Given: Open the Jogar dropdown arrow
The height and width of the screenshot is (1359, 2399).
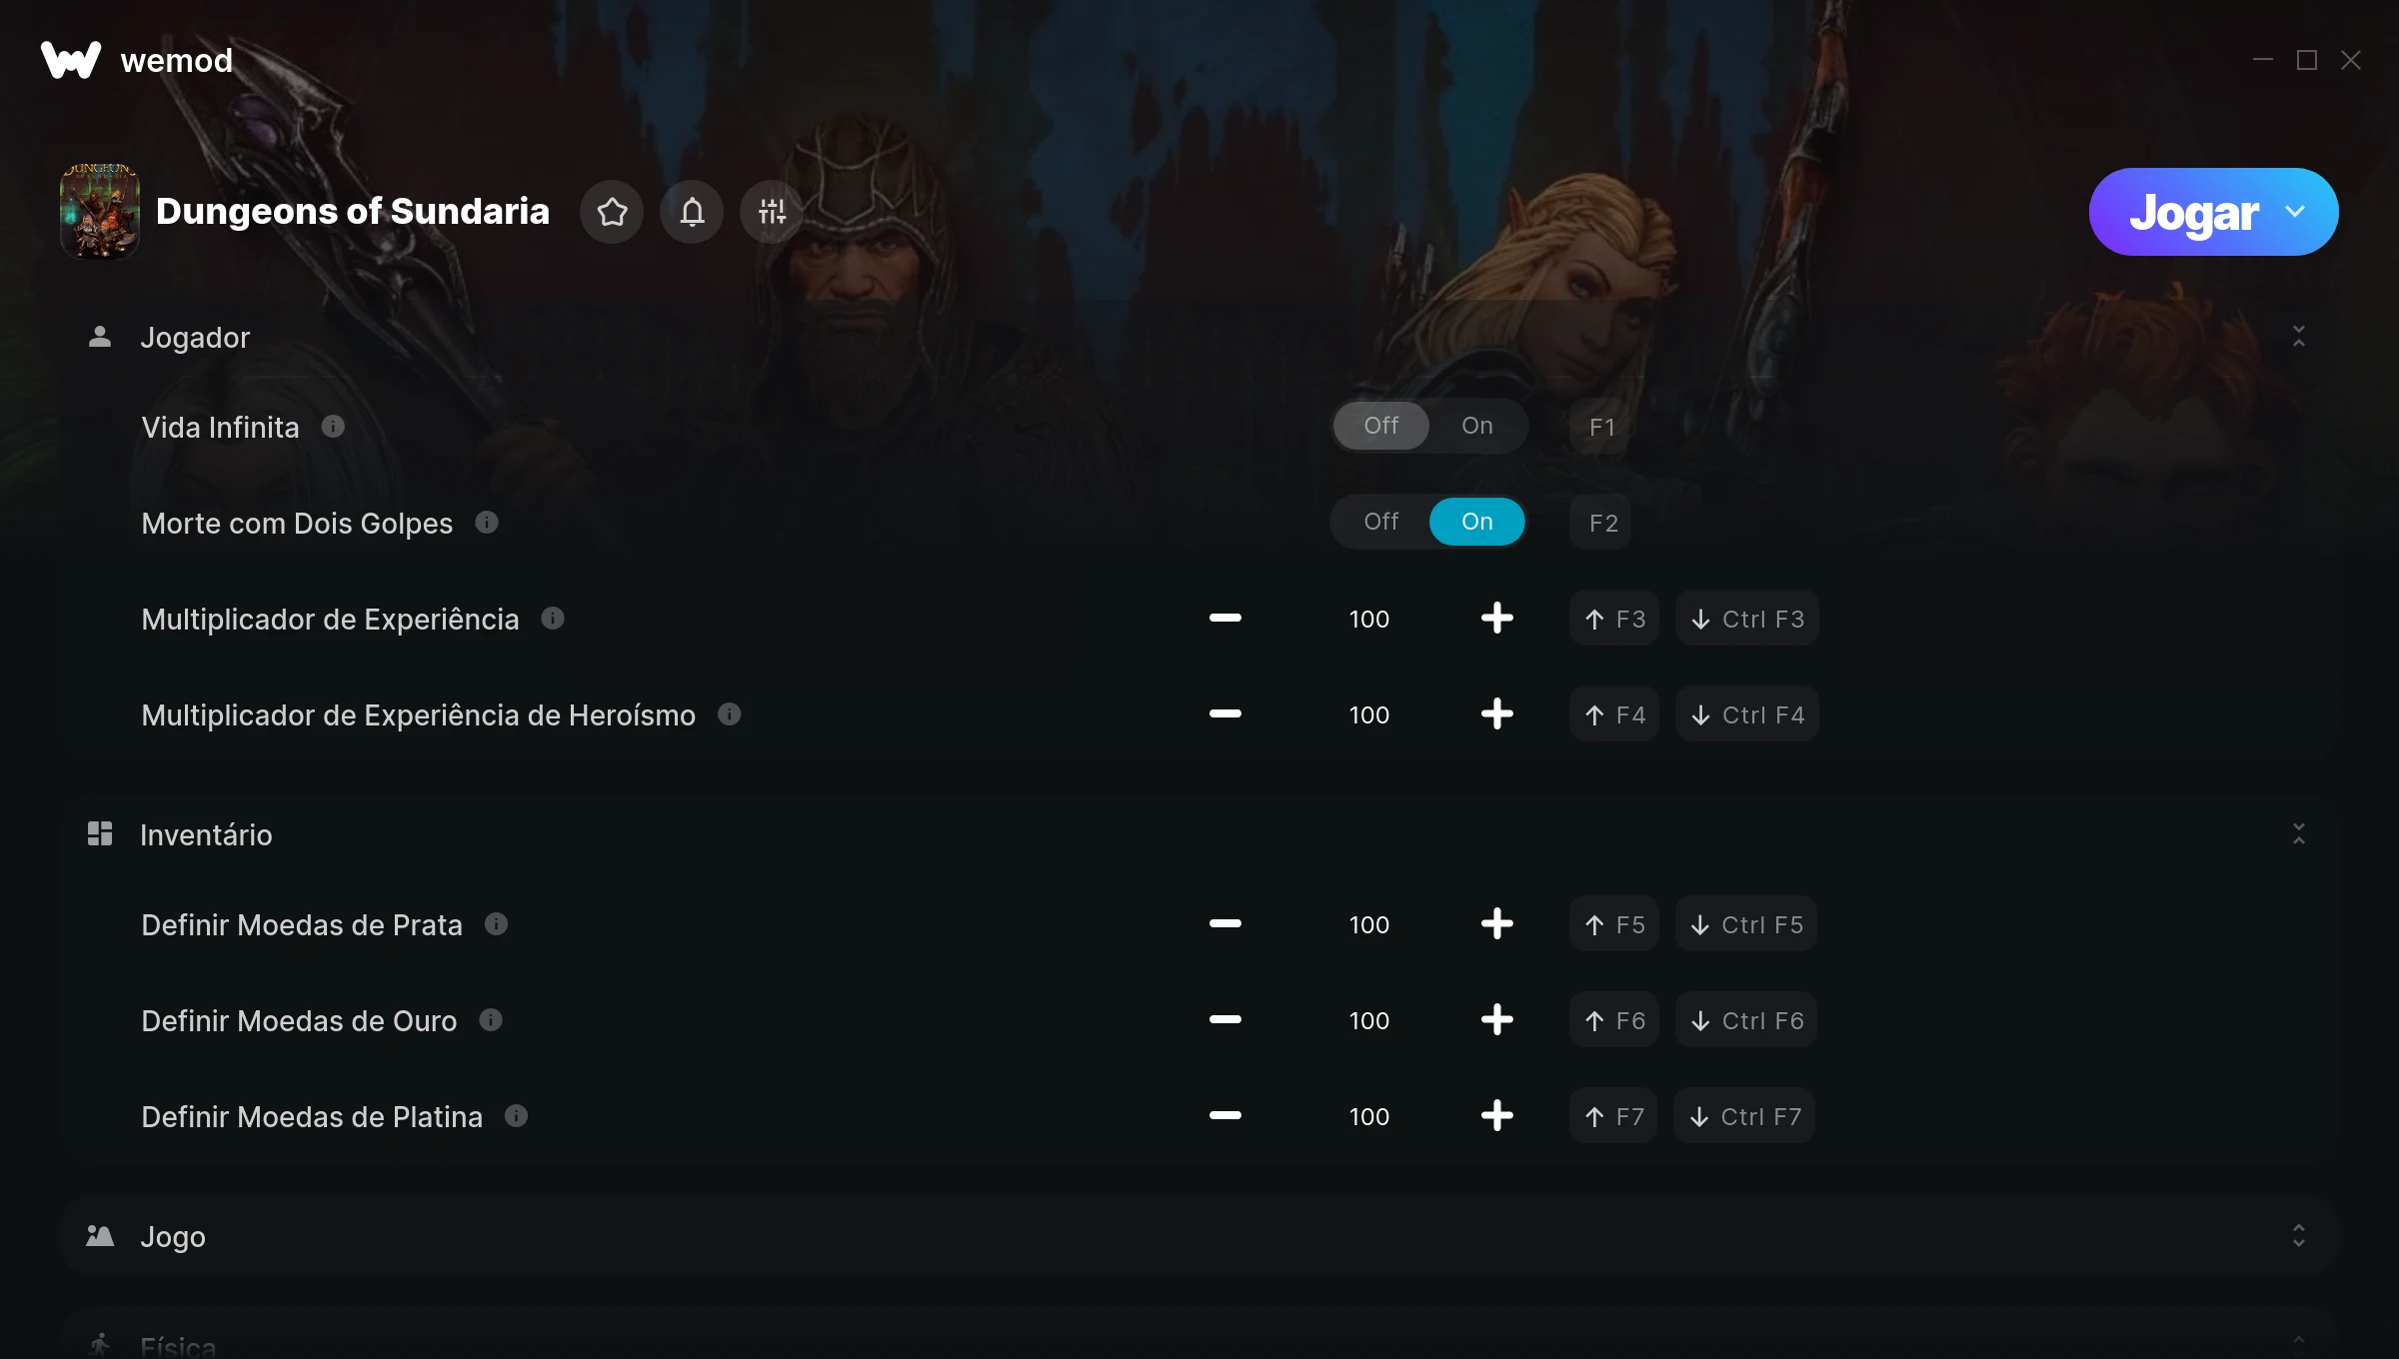Looking at the screenshot, I should tap(2295, 212).
